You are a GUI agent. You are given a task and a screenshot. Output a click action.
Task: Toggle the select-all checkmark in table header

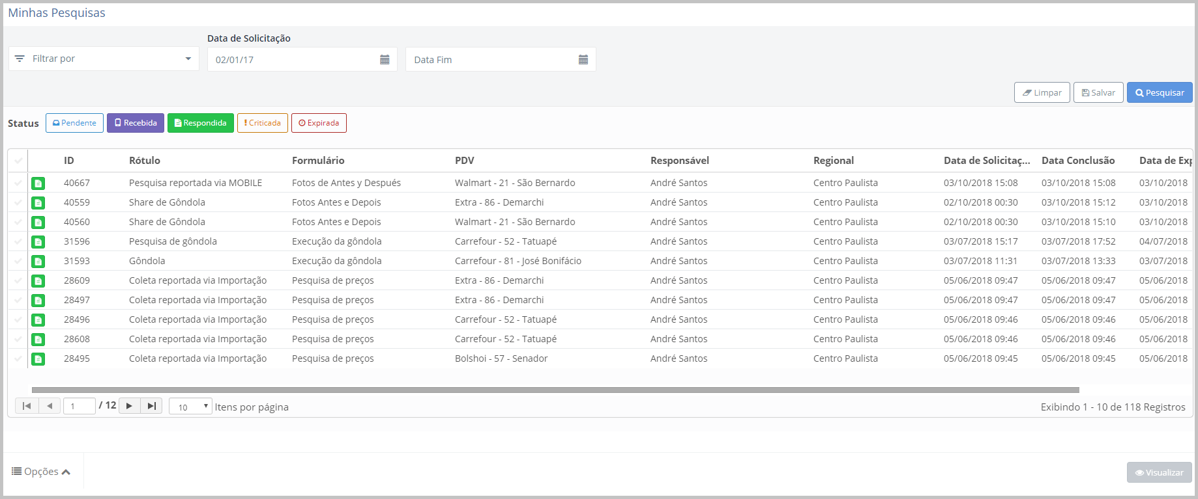(x=18, y=161)
